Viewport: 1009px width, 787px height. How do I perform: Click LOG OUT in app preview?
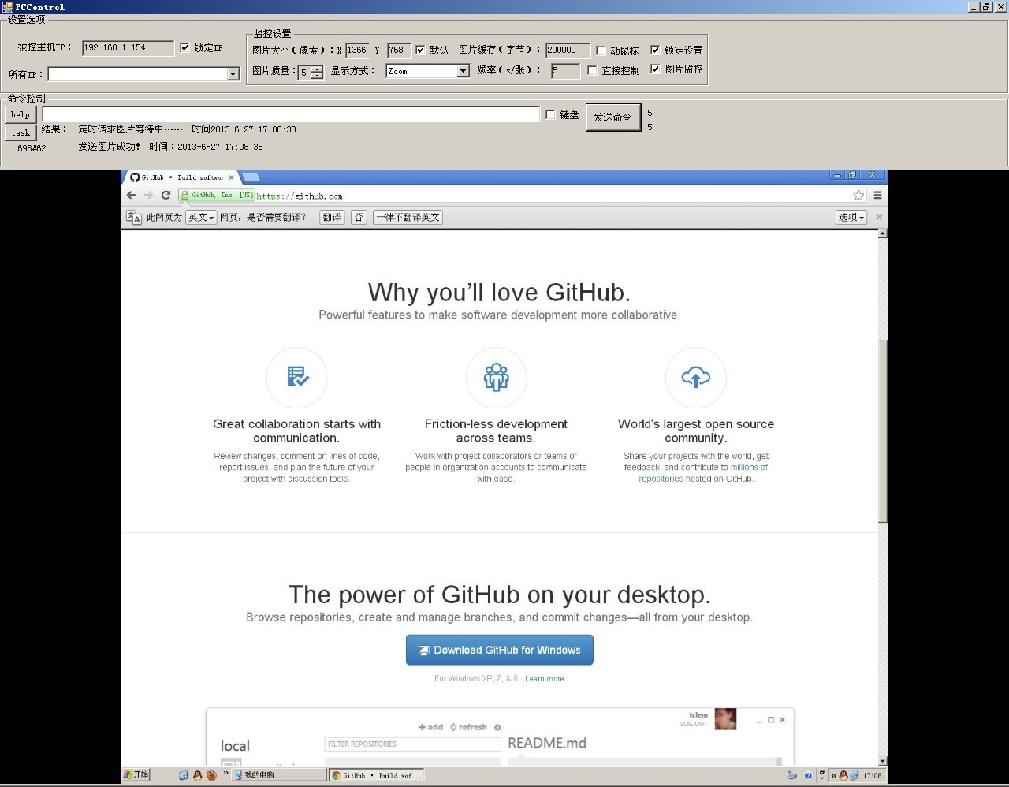point(694,724)
